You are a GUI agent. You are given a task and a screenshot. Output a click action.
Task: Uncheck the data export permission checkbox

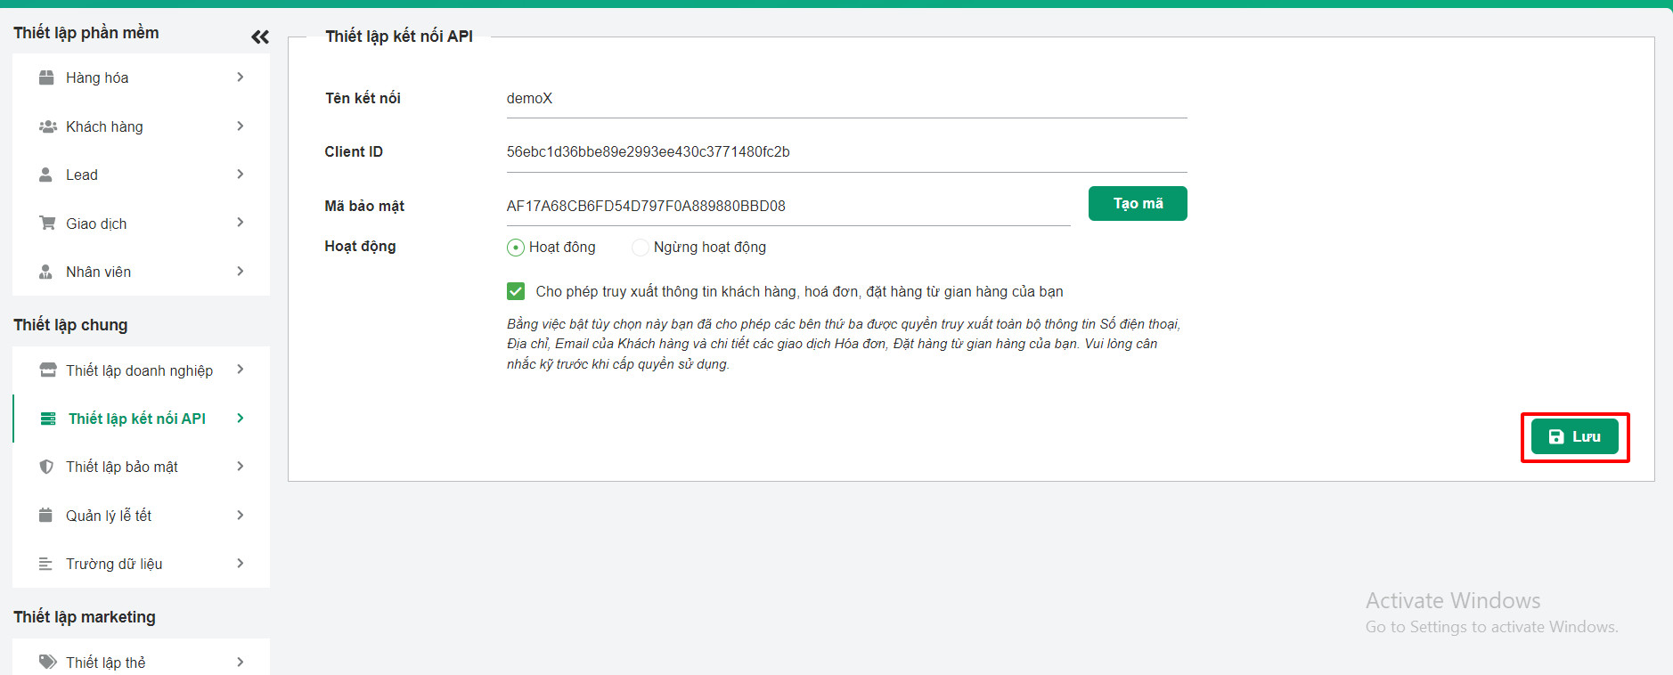coord(516,291)
